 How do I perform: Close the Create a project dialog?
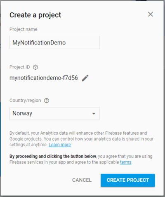coord(151,14)
